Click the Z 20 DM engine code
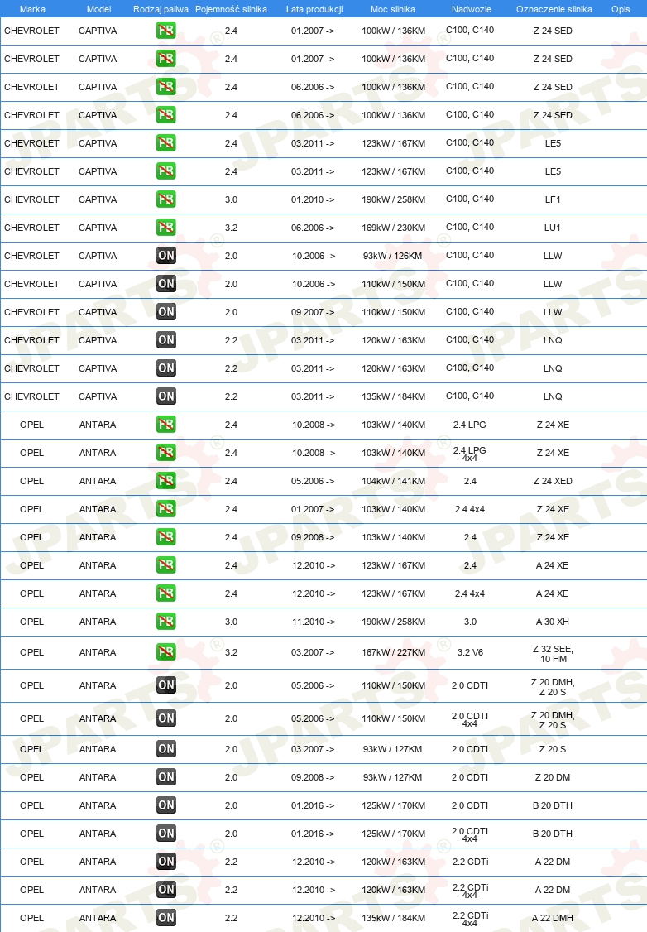647x932 pixels. click(553, 777)
